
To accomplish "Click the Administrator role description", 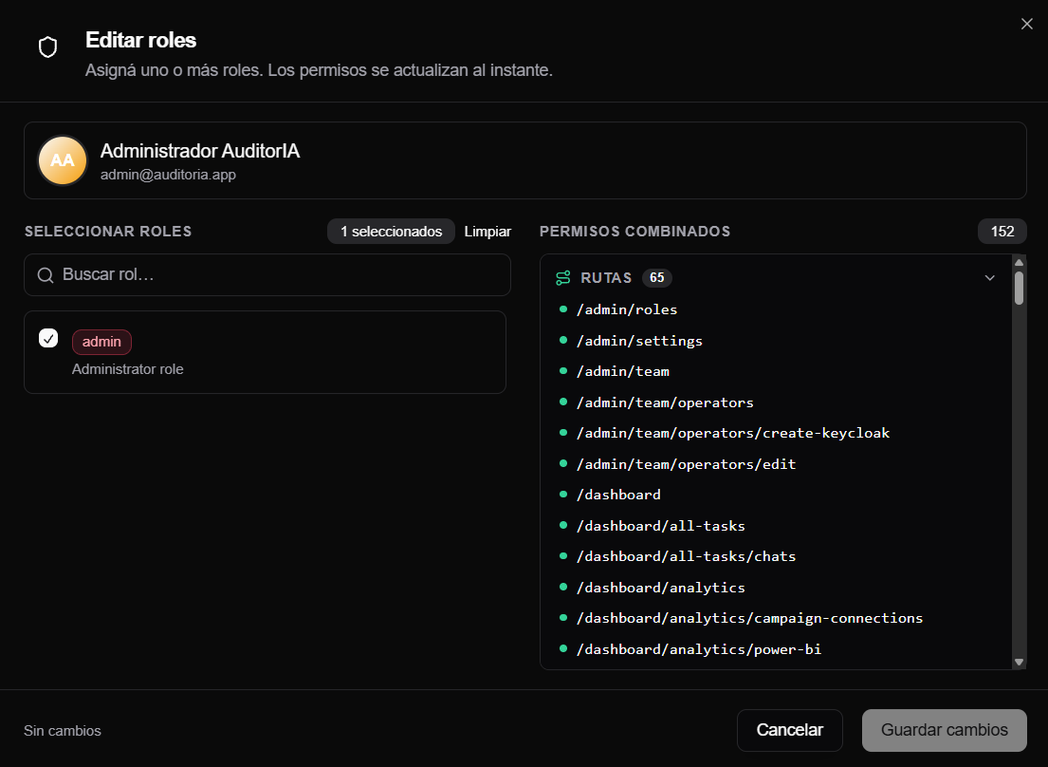I will pyautogui.click(x=128, y=369).
